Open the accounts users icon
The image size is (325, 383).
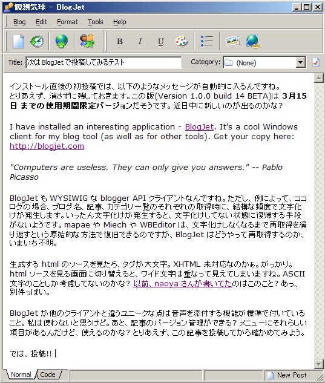click(87, 41)
